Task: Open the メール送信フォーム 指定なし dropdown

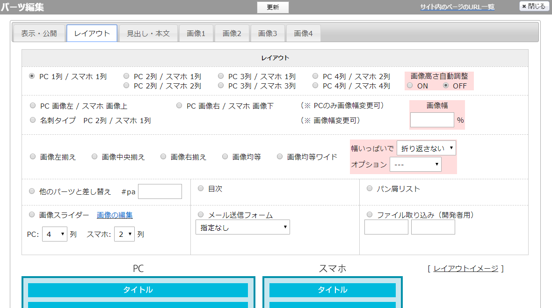Action: click(x=242, y=227)
